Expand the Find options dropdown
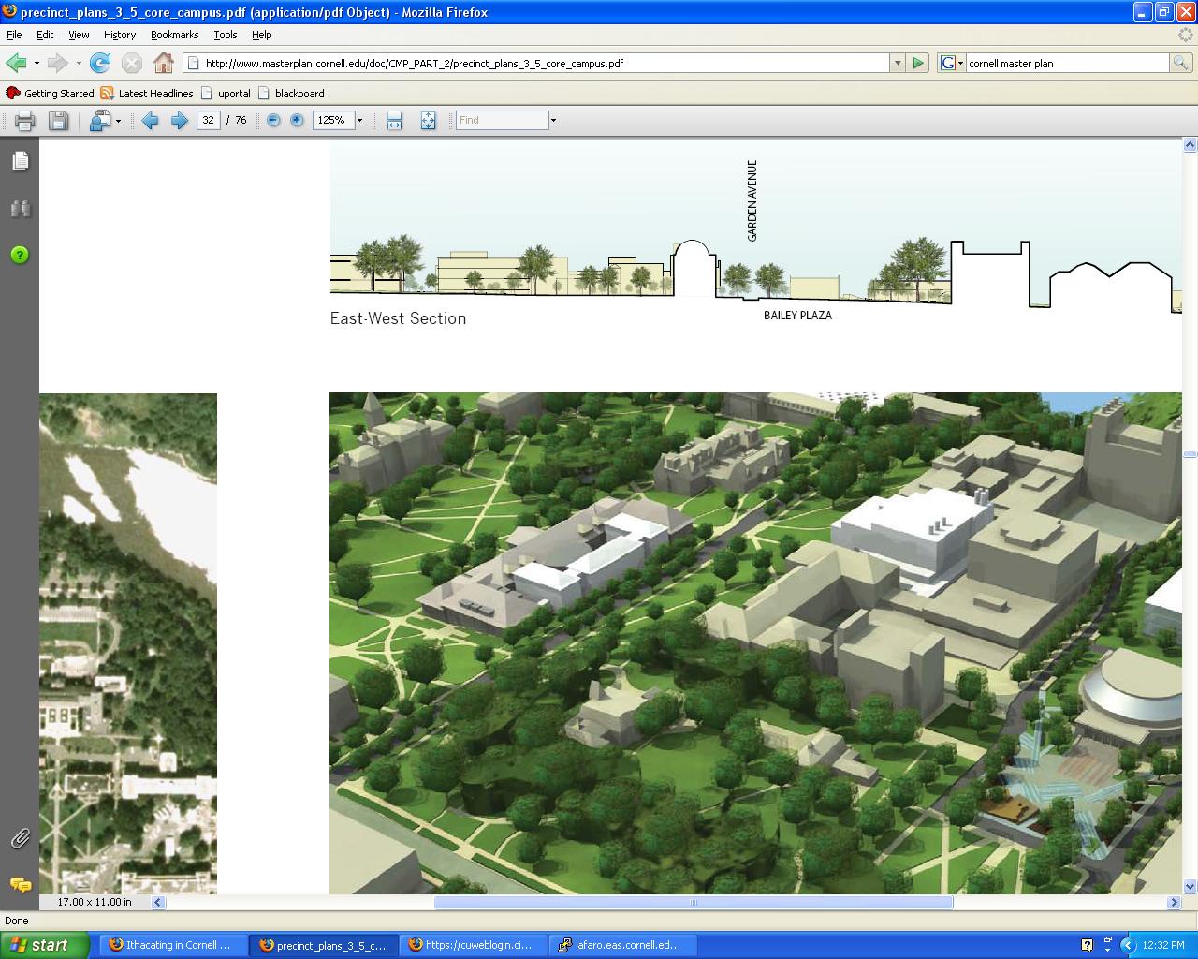The width and height of the screenshot is (1198, 959). [553, 121]
